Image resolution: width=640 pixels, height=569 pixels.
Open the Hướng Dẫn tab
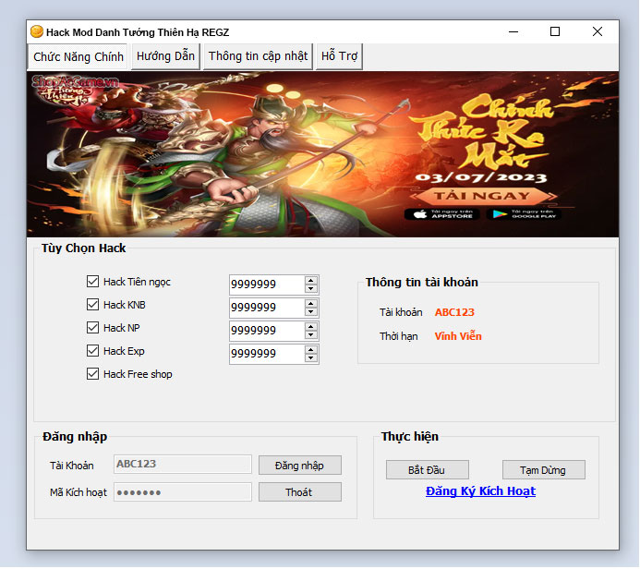point(165,56)
